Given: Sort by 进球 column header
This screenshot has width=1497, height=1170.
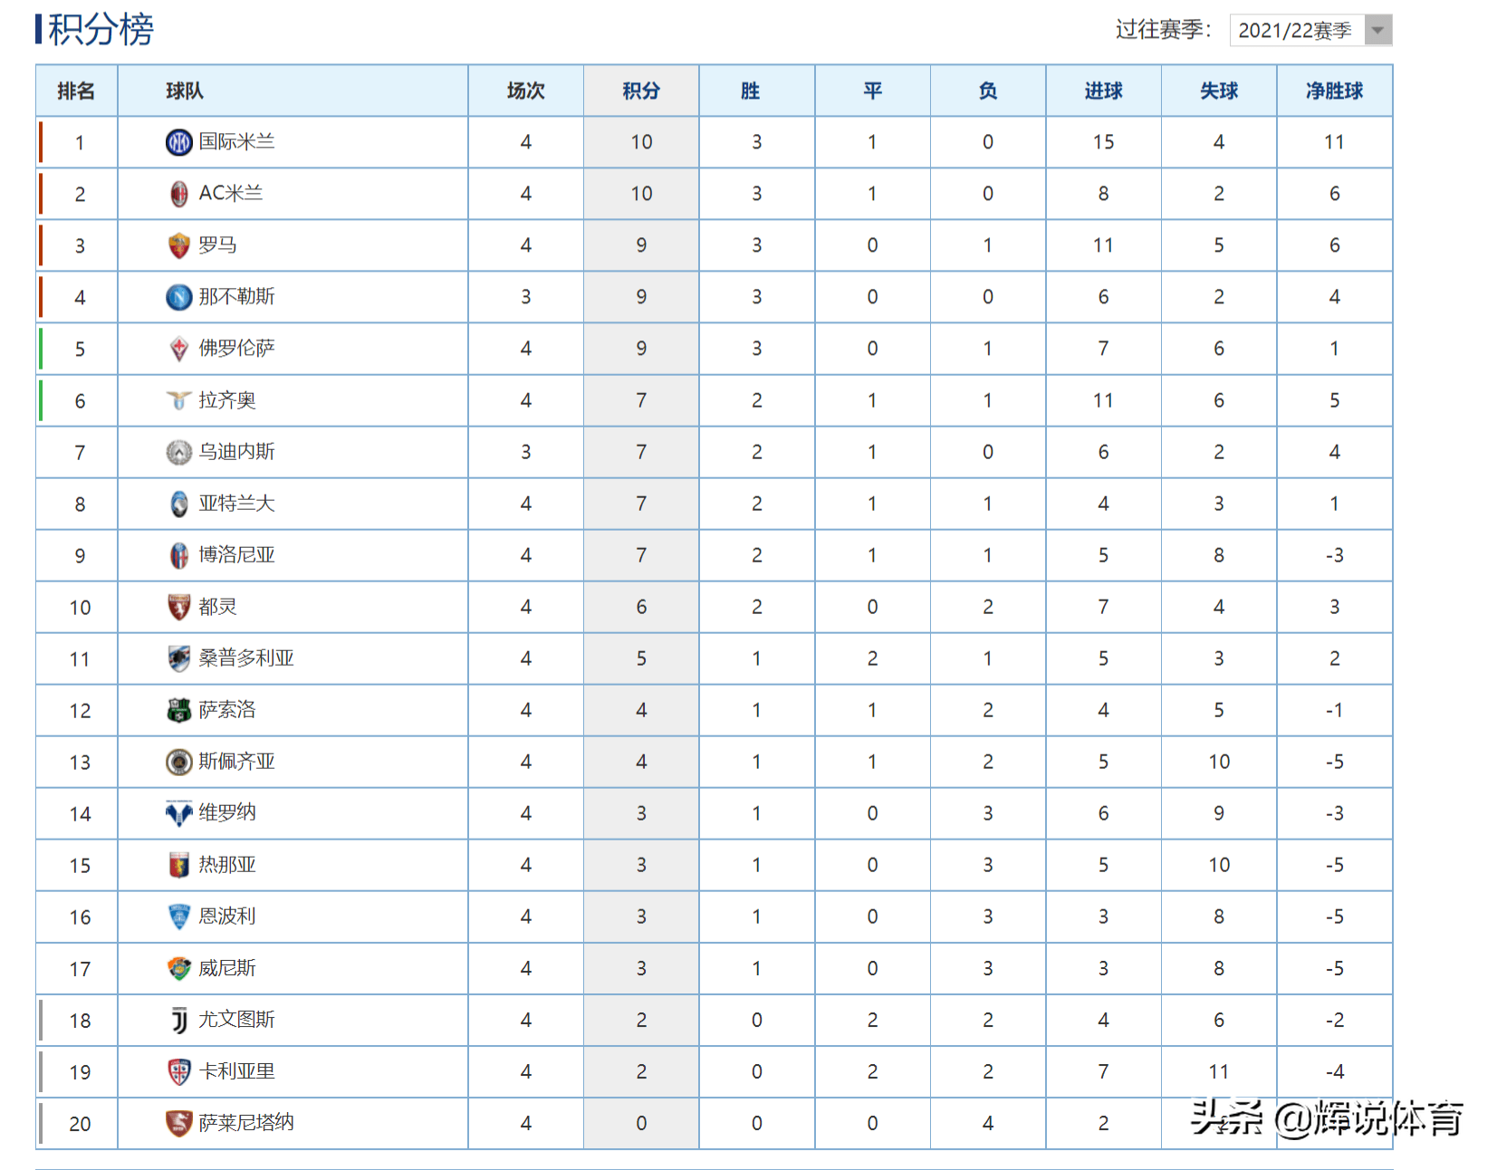Looking at the screenshot, I should tap(1103, 91).
